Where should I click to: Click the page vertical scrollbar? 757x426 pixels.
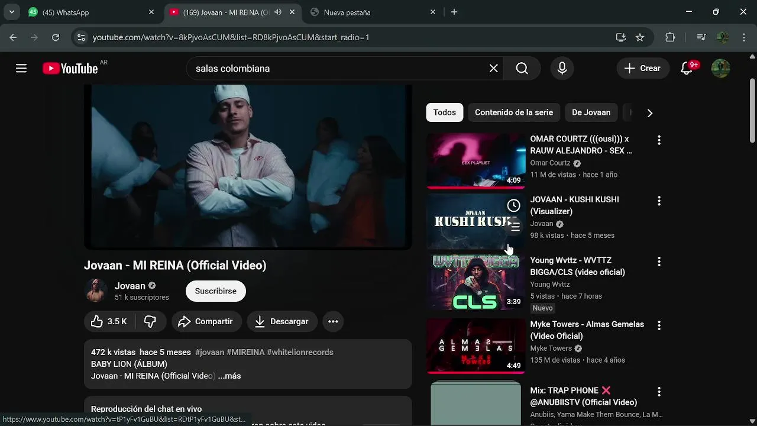click(752, 111)
